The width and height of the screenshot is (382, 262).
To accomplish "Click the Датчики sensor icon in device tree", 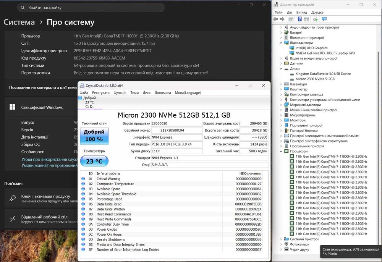I will point(286,63).
